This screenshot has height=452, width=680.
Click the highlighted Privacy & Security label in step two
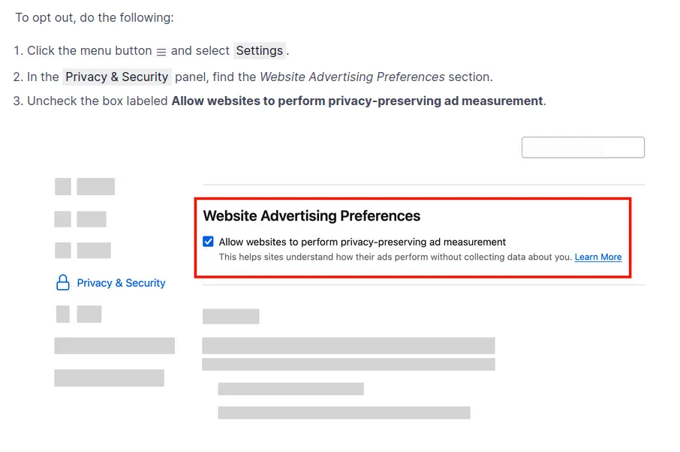[117, 77]
